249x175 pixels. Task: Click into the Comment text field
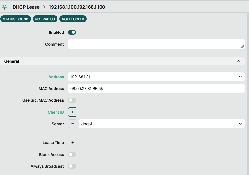coord(153,44)
